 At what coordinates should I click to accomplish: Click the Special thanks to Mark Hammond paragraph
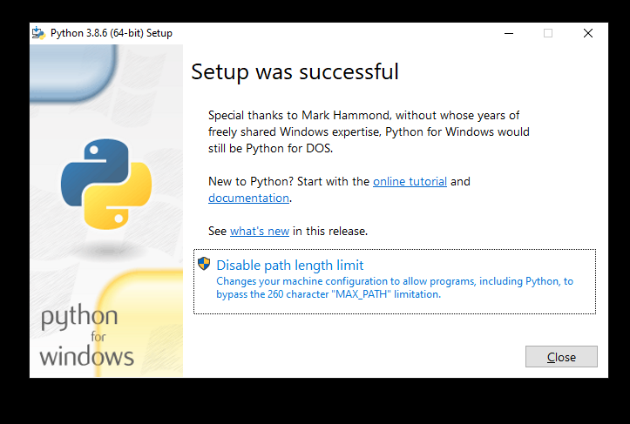pos(369,131)
